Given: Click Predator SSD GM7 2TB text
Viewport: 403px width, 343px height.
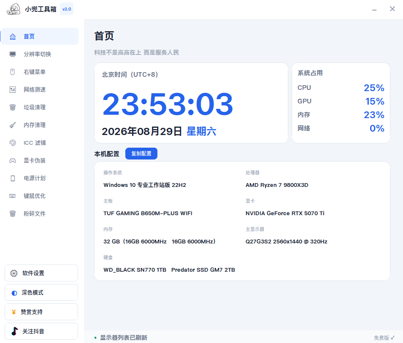Looking at the screenshot, I should coord(203,270).
